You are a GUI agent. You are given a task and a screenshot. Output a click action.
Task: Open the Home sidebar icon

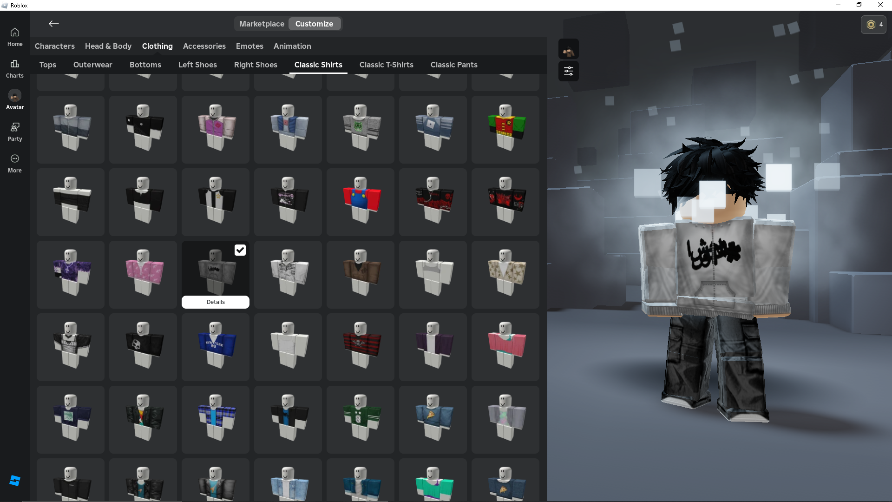click(x=15, y=37)
